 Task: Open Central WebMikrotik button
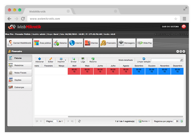coord(19,43)
